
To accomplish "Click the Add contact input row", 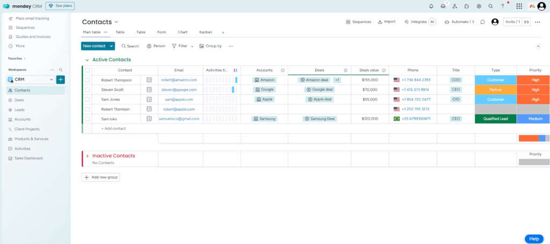I will [113, 129].
